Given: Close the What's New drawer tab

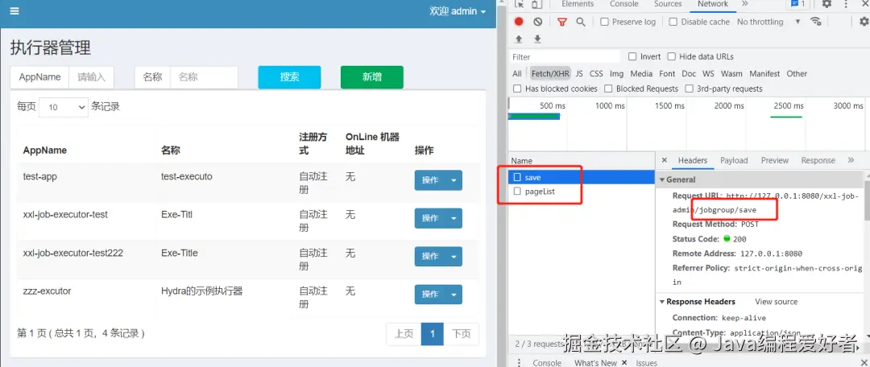Looking at the screenshot, I should tap(623, 362).
